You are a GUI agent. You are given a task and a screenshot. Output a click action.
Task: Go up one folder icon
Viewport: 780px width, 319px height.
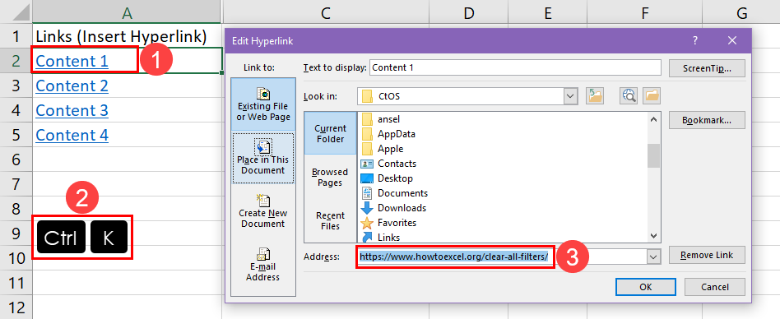[x=595, y=96]
